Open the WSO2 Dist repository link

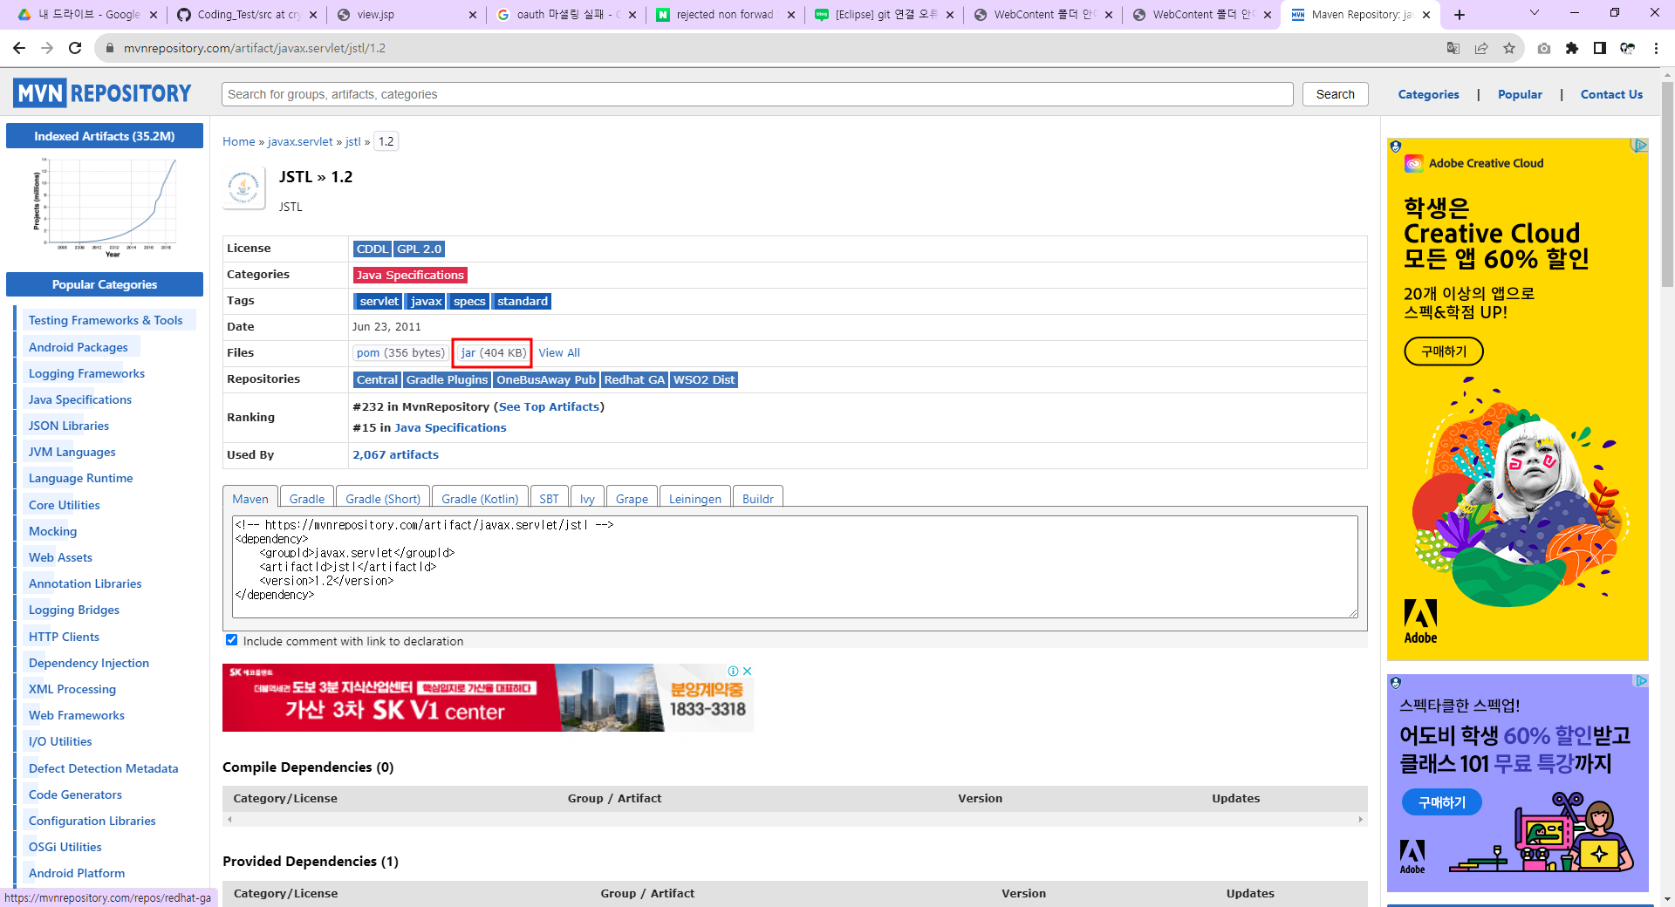(704, 379)
